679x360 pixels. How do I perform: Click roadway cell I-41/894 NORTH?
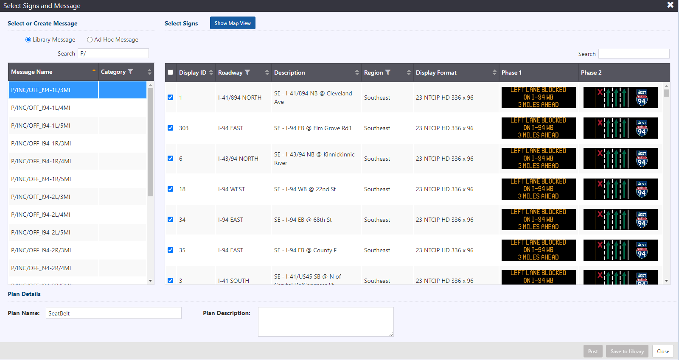pyautogui.click(x=240, y=98)
